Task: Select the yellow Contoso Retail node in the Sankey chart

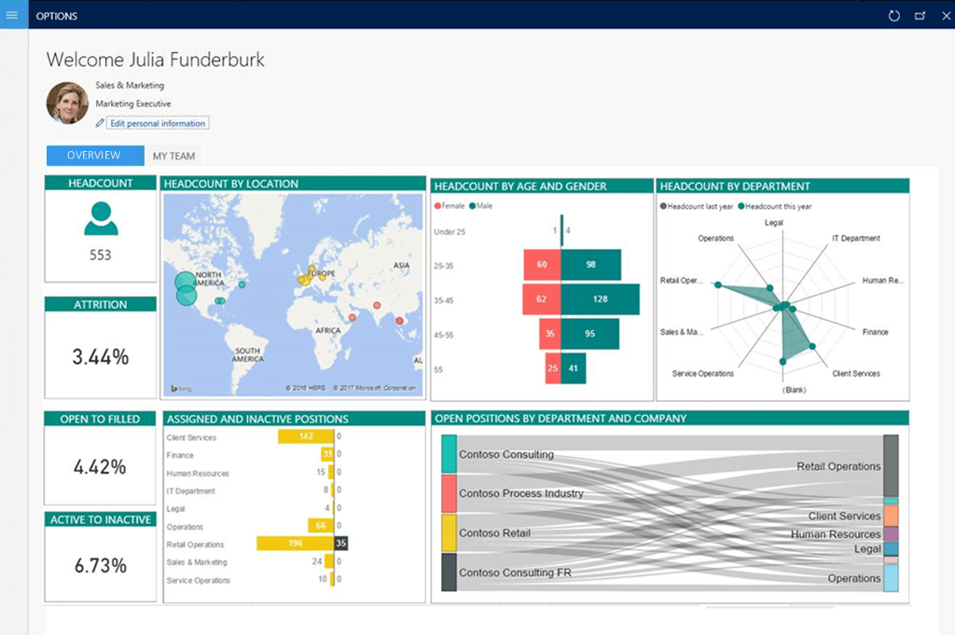Action: tap(447, 534)
